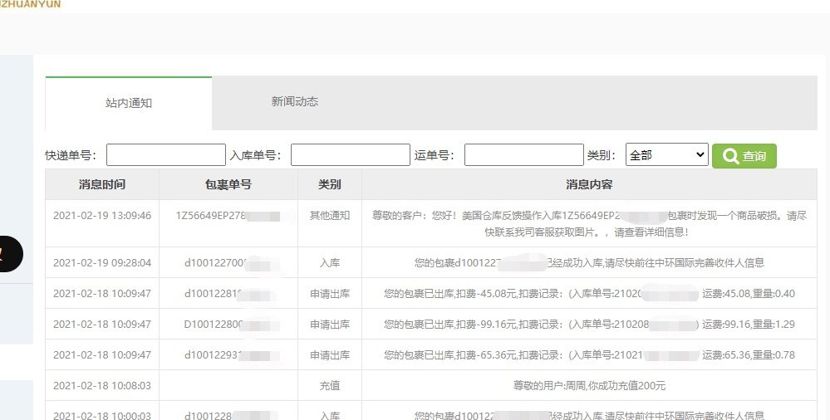Click the ZHUANYUN logo at top left

point(30,4)
